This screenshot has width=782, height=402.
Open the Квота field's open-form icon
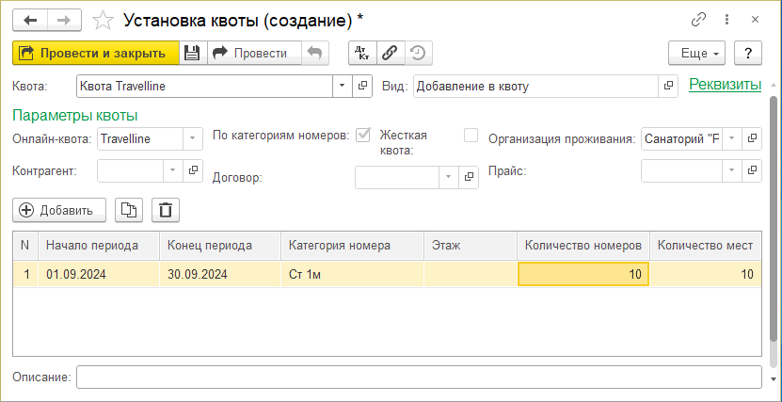point(363,86)
